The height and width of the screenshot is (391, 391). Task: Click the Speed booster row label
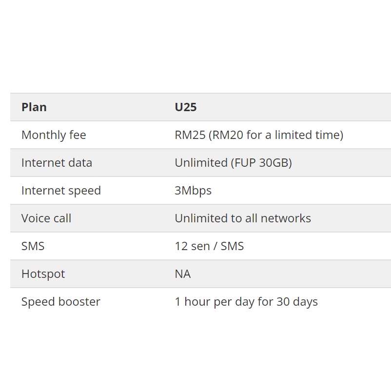tap(61, 302)
